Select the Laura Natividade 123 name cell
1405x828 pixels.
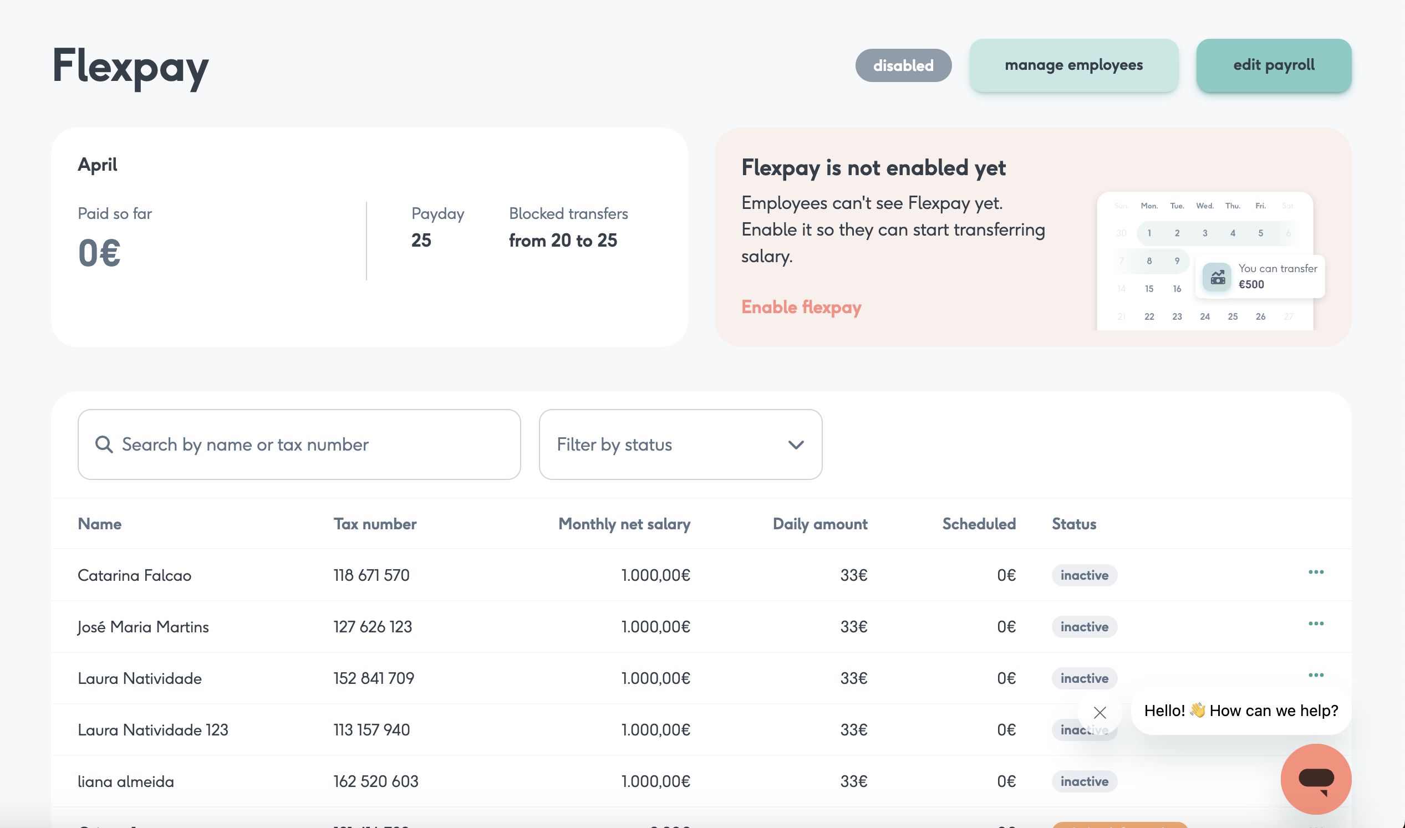(x=153, y=730)
